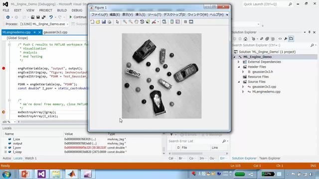Open ヘルプ(H) menu in Figure 1
The height and width of the screenshot is (179, 319).
216,14
